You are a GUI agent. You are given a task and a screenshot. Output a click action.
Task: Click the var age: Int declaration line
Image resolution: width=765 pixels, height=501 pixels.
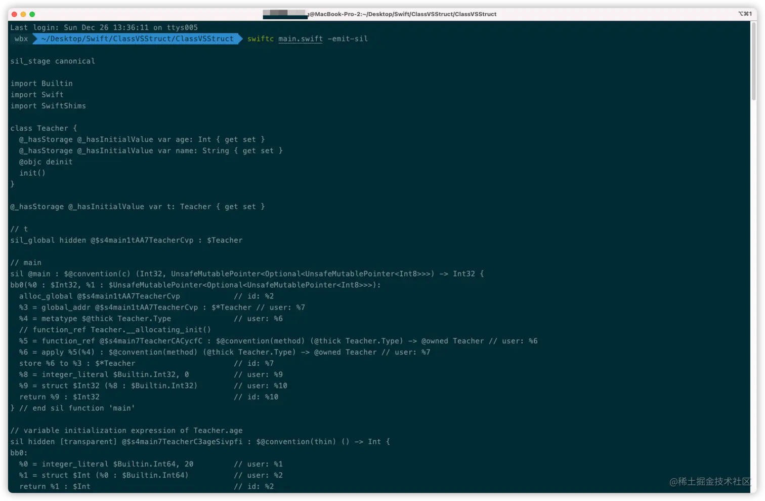point(142,139)
